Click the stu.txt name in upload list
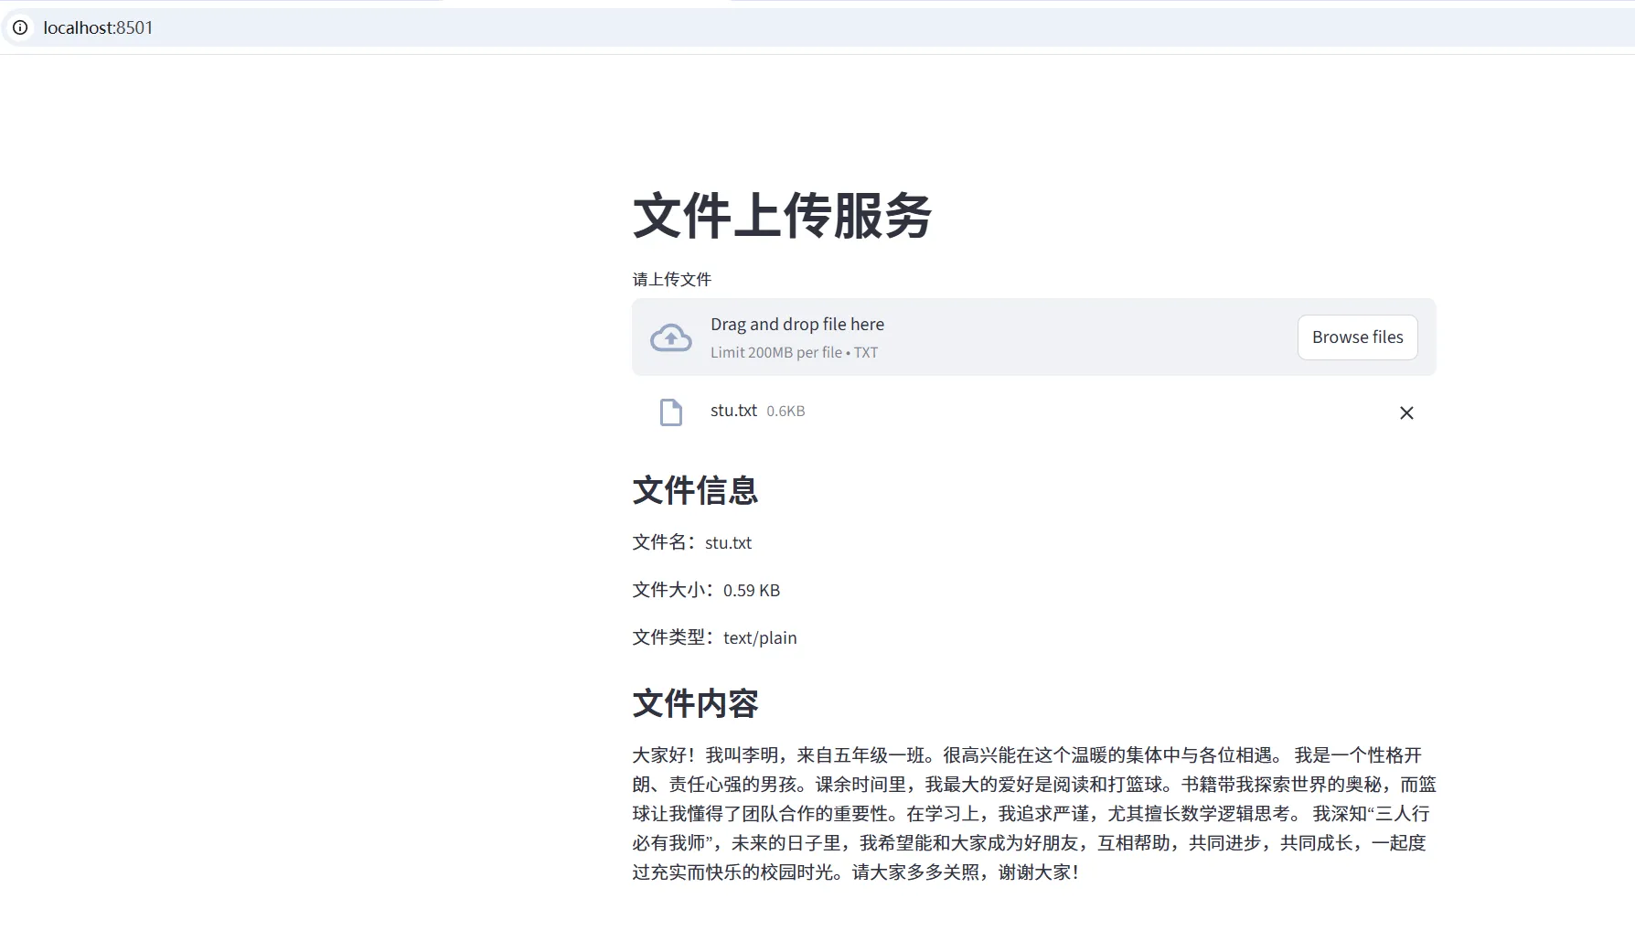The image size is (1635, 952). click(733, 411)
